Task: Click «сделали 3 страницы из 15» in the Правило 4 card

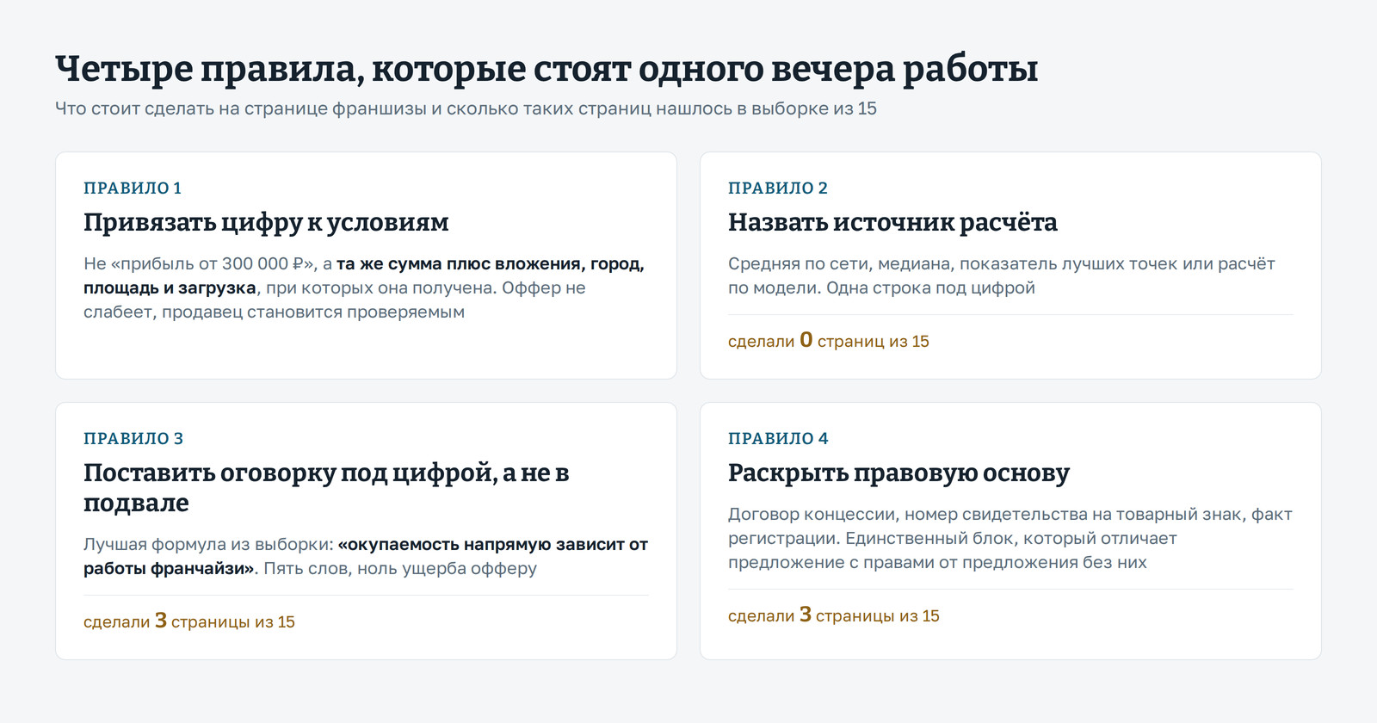Action: [x=834, y=615]
